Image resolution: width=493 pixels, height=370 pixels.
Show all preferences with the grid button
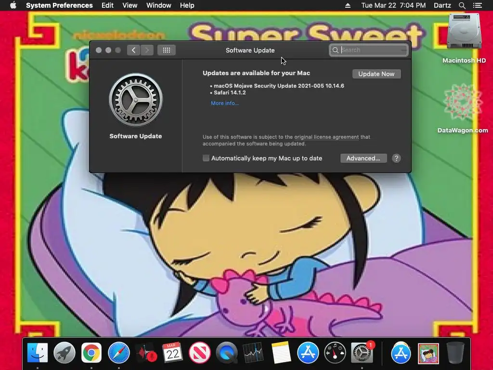pos(166,50)
